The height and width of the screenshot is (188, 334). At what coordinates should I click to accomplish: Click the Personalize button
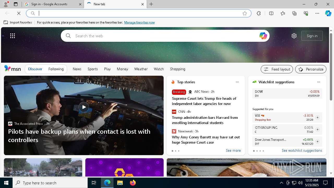(x=311, y=69)
